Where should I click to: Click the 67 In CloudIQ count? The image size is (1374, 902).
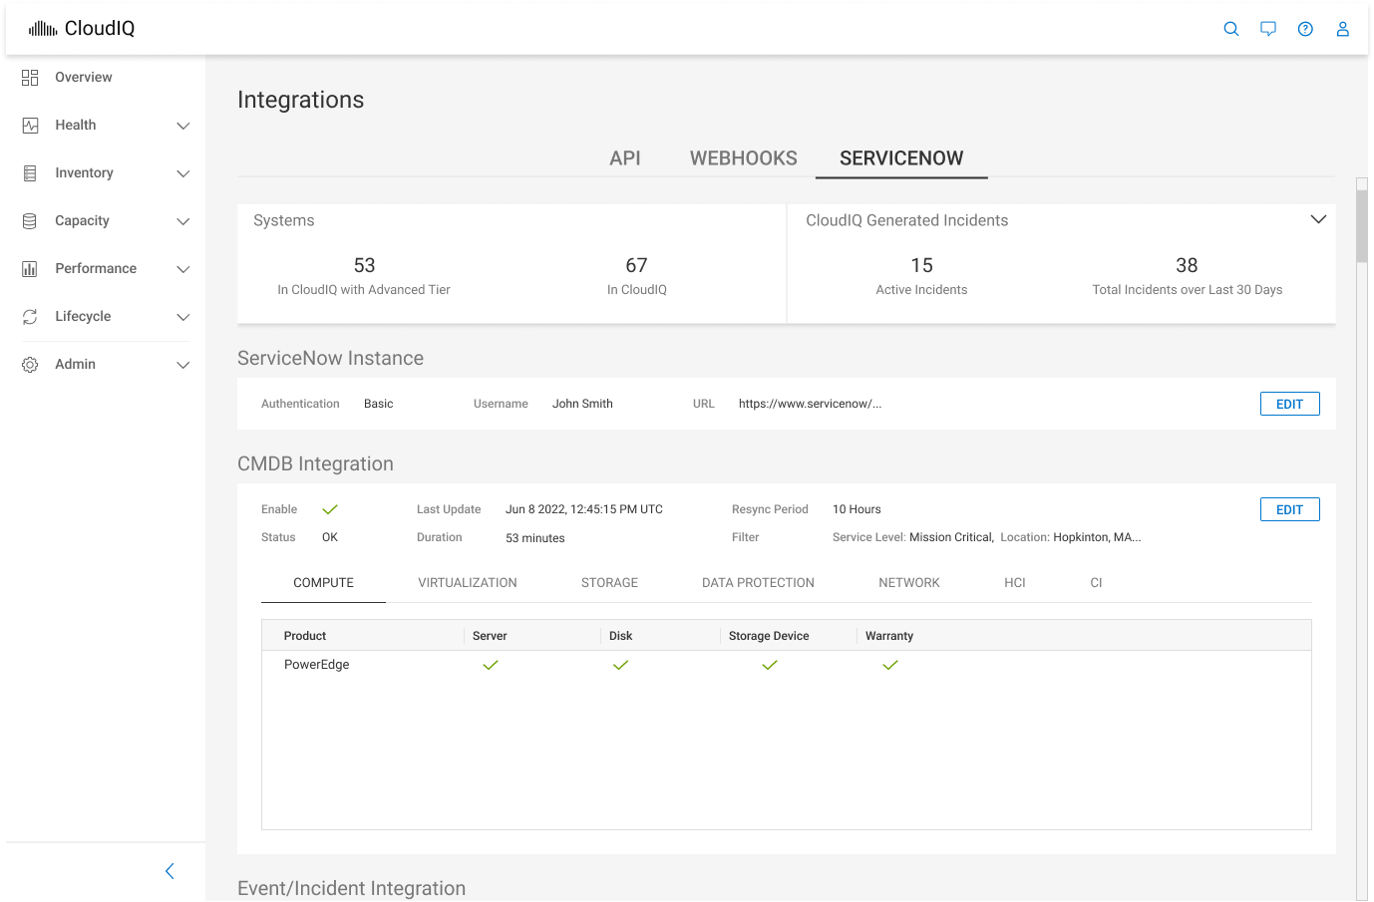point(636,265)
